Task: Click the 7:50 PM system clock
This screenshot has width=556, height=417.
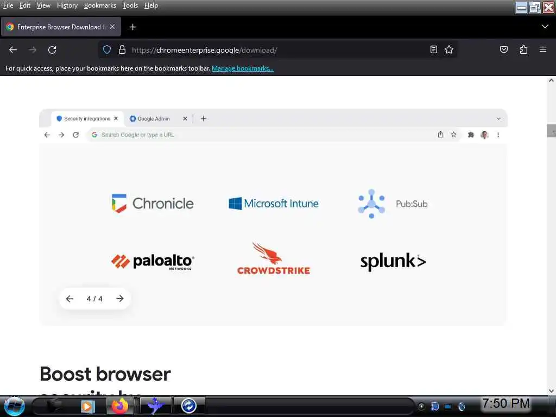Action: (x=506, y=403)
